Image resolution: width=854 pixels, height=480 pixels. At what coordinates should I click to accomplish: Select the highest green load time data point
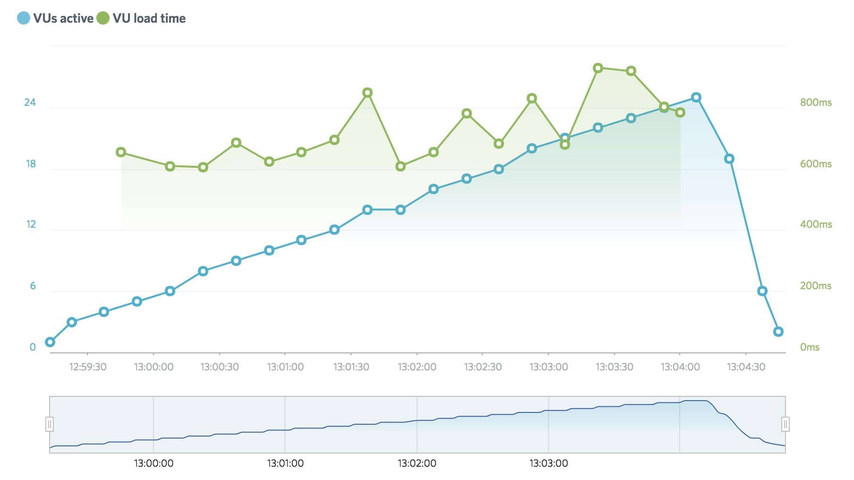598,69
